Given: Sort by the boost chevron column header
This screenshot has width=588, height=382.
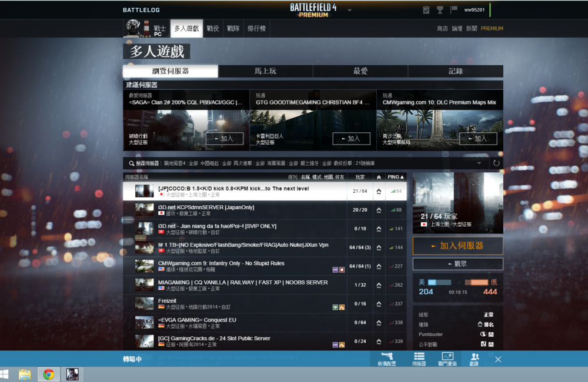Looking at the screenshot, I should (379, 177).
